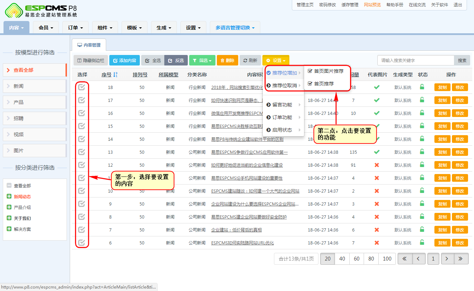Click the green check image icon in row 17
The width and height of the screenshot is (474, 291).
(x=377, y=100)
